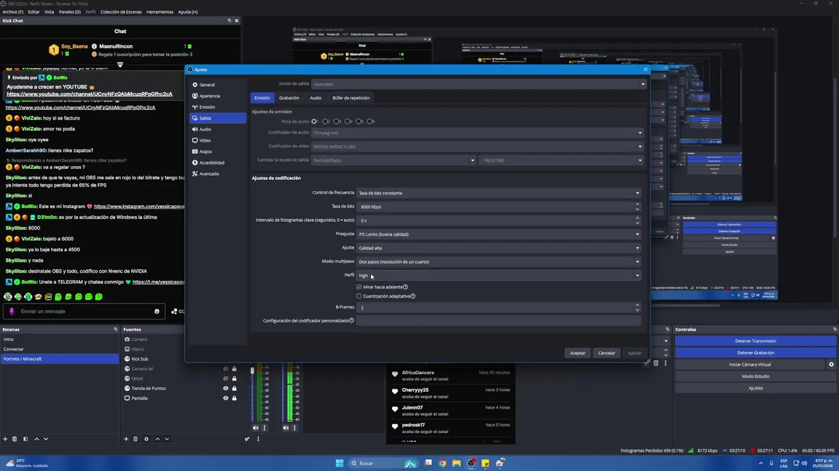Click Aceptar button in Ajustes
The height and width of the screenshot is (471, 839).
[577, 353]
